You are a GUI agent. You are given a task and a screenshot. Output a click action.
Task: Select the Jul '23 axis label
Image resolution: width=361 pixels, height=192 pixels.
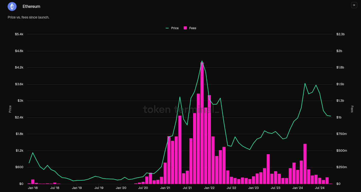click(275, 188)
